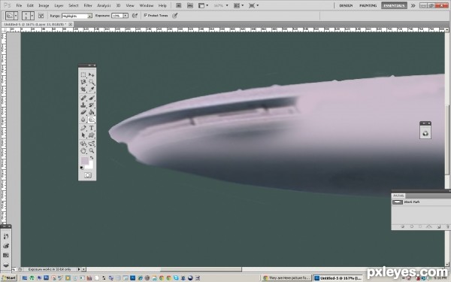Select the Move tool

point(92,74)
